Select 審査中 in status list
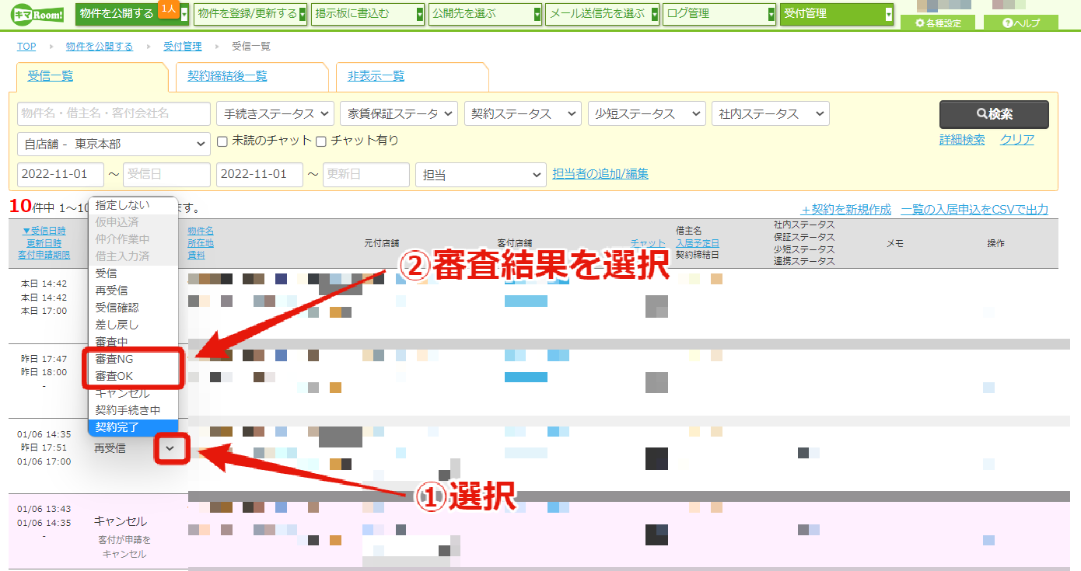The height and width of the screenshot is (571, 1081). pos(133,342)
